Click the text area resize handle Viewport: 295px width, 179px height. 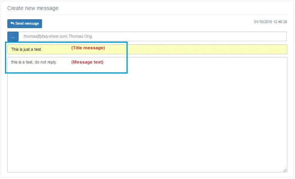pyautogui.click(x=285, y=170)
